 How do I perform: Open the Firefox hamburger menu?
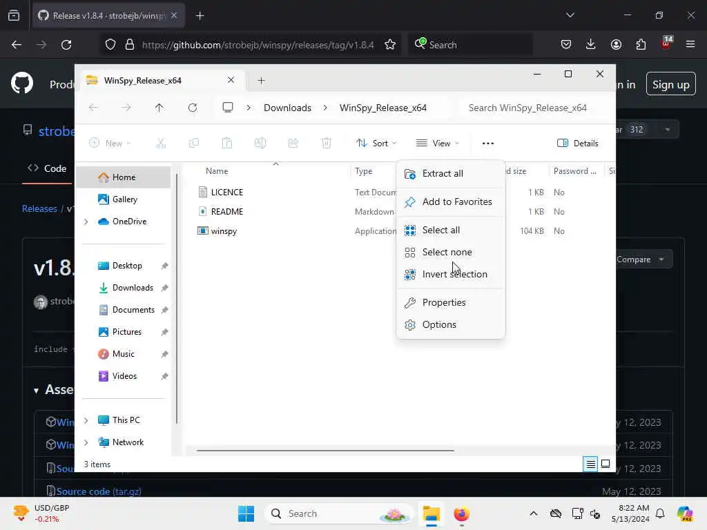(690, 44)
